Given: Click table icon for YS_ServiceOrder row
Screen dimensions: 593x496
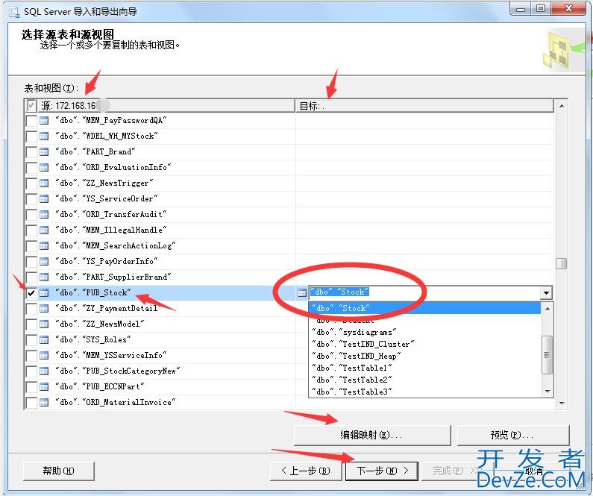Looking at the screenshot, I should [44, 199].
